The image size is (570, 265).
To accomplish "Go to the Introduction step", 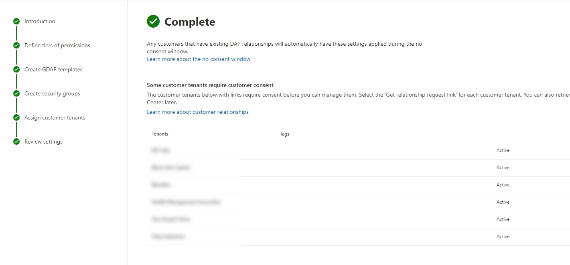I will tap(40, 21).
